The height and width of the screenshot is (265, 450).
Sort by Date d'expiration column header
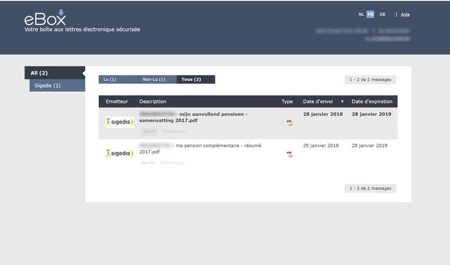[371, 102]
